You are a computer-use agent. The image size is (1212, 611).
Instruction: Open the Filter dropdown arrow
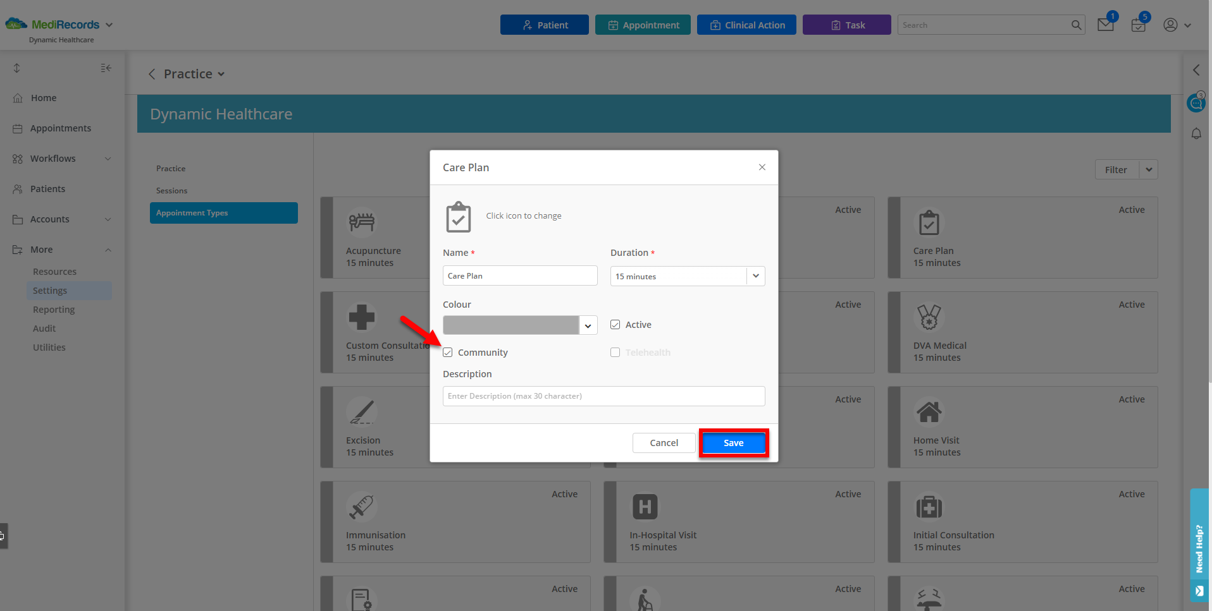click(1149, 169)
